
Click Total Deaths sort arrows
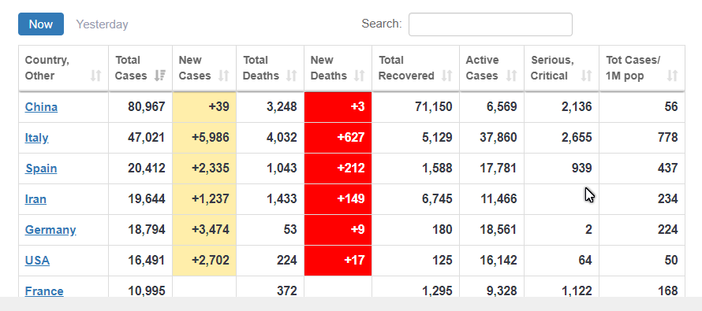coord(292,76)
